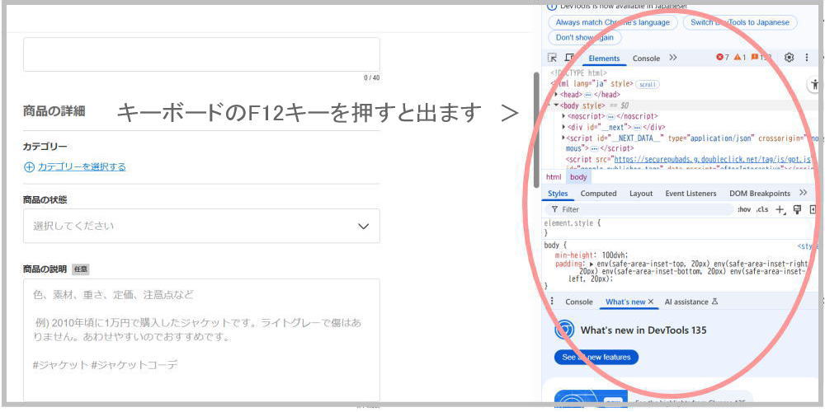
Task: Switch to the top Console tab
Action: pos(646,59)
